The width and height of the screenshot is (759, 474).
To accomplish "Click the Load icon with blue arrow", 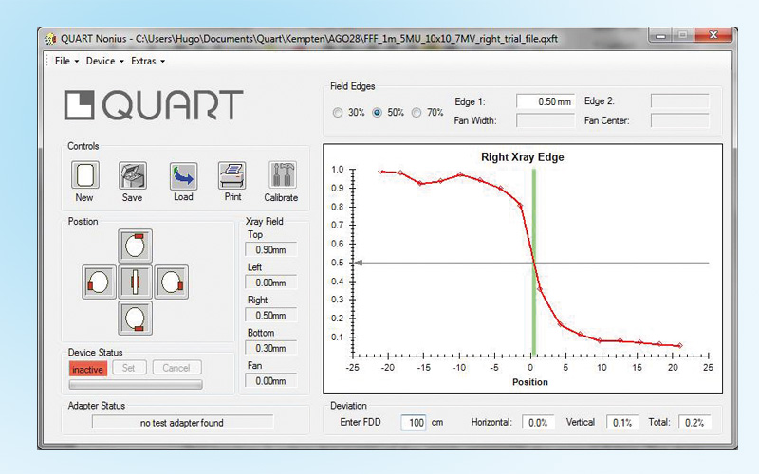I will (x=183, y=175).
